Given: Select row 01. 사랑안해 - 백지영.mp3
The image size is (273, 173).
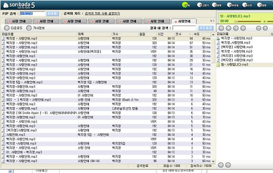Looking at the screenshot, I should click(106, 152).
